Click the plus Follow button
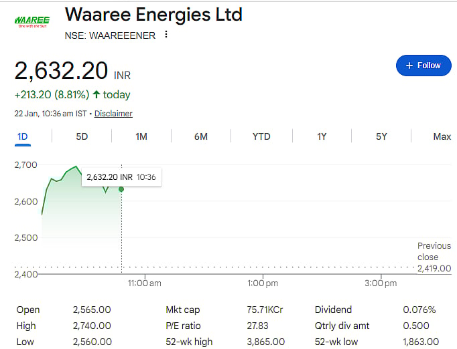The image size is (457, 349). [422, 66]
